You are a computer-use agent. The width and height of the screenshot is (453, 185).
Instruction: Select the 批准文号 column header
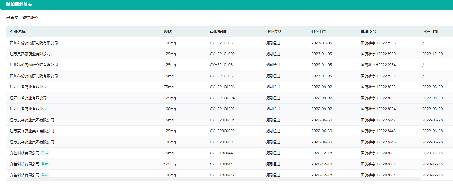(x=368, y=32)
